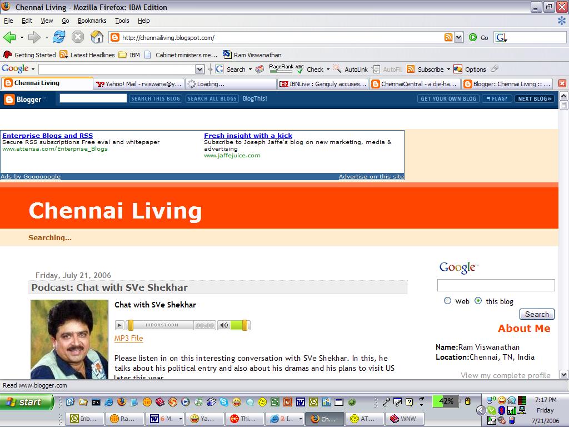Open the Bookmarks menu
This screenshot has width=569, height=427.
92,21
